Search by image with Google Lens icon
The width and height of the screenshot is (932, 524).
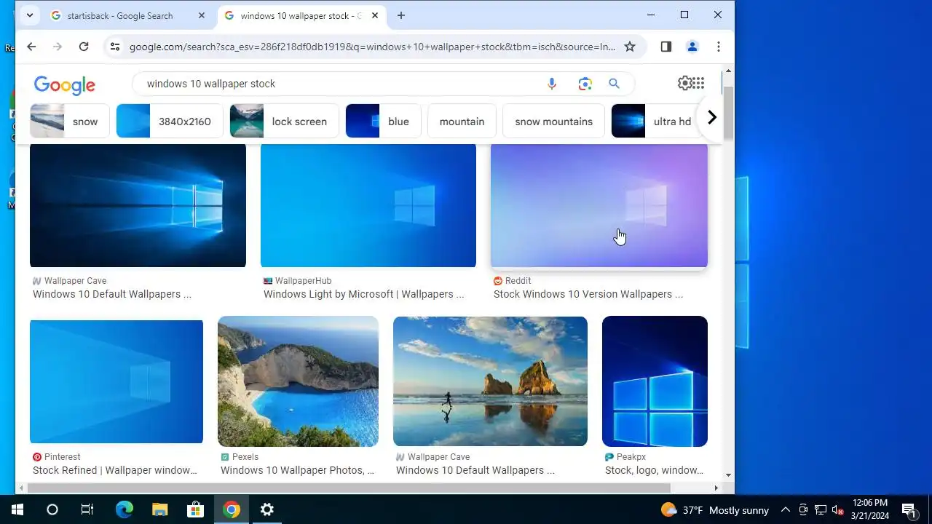(585, 84)
